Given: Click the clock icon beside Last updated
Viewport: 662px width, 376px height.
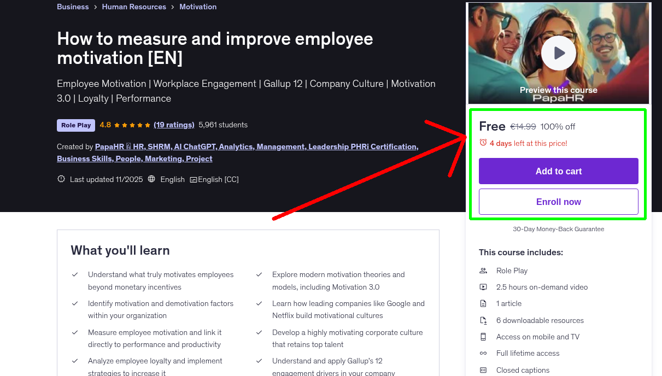Looking at the screenshot, I should (x=61, y=179).
